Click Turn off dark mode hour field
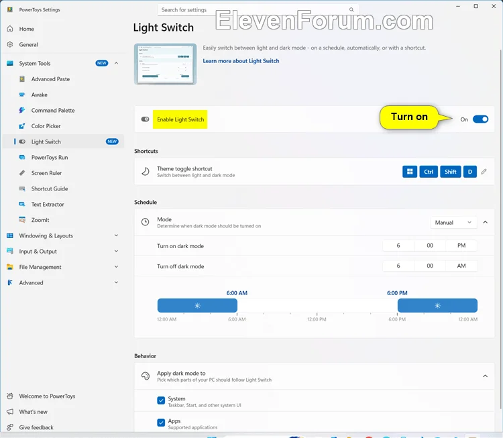This screenshot has width=503, height=438. [x=398, y=266]
